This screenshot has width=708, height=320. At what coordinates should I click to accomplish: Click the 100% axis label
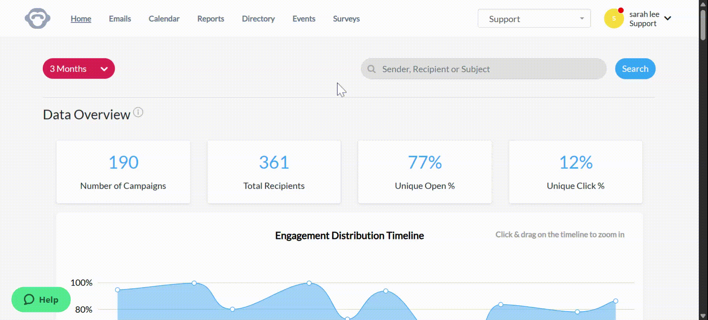[x=81, y=283]
